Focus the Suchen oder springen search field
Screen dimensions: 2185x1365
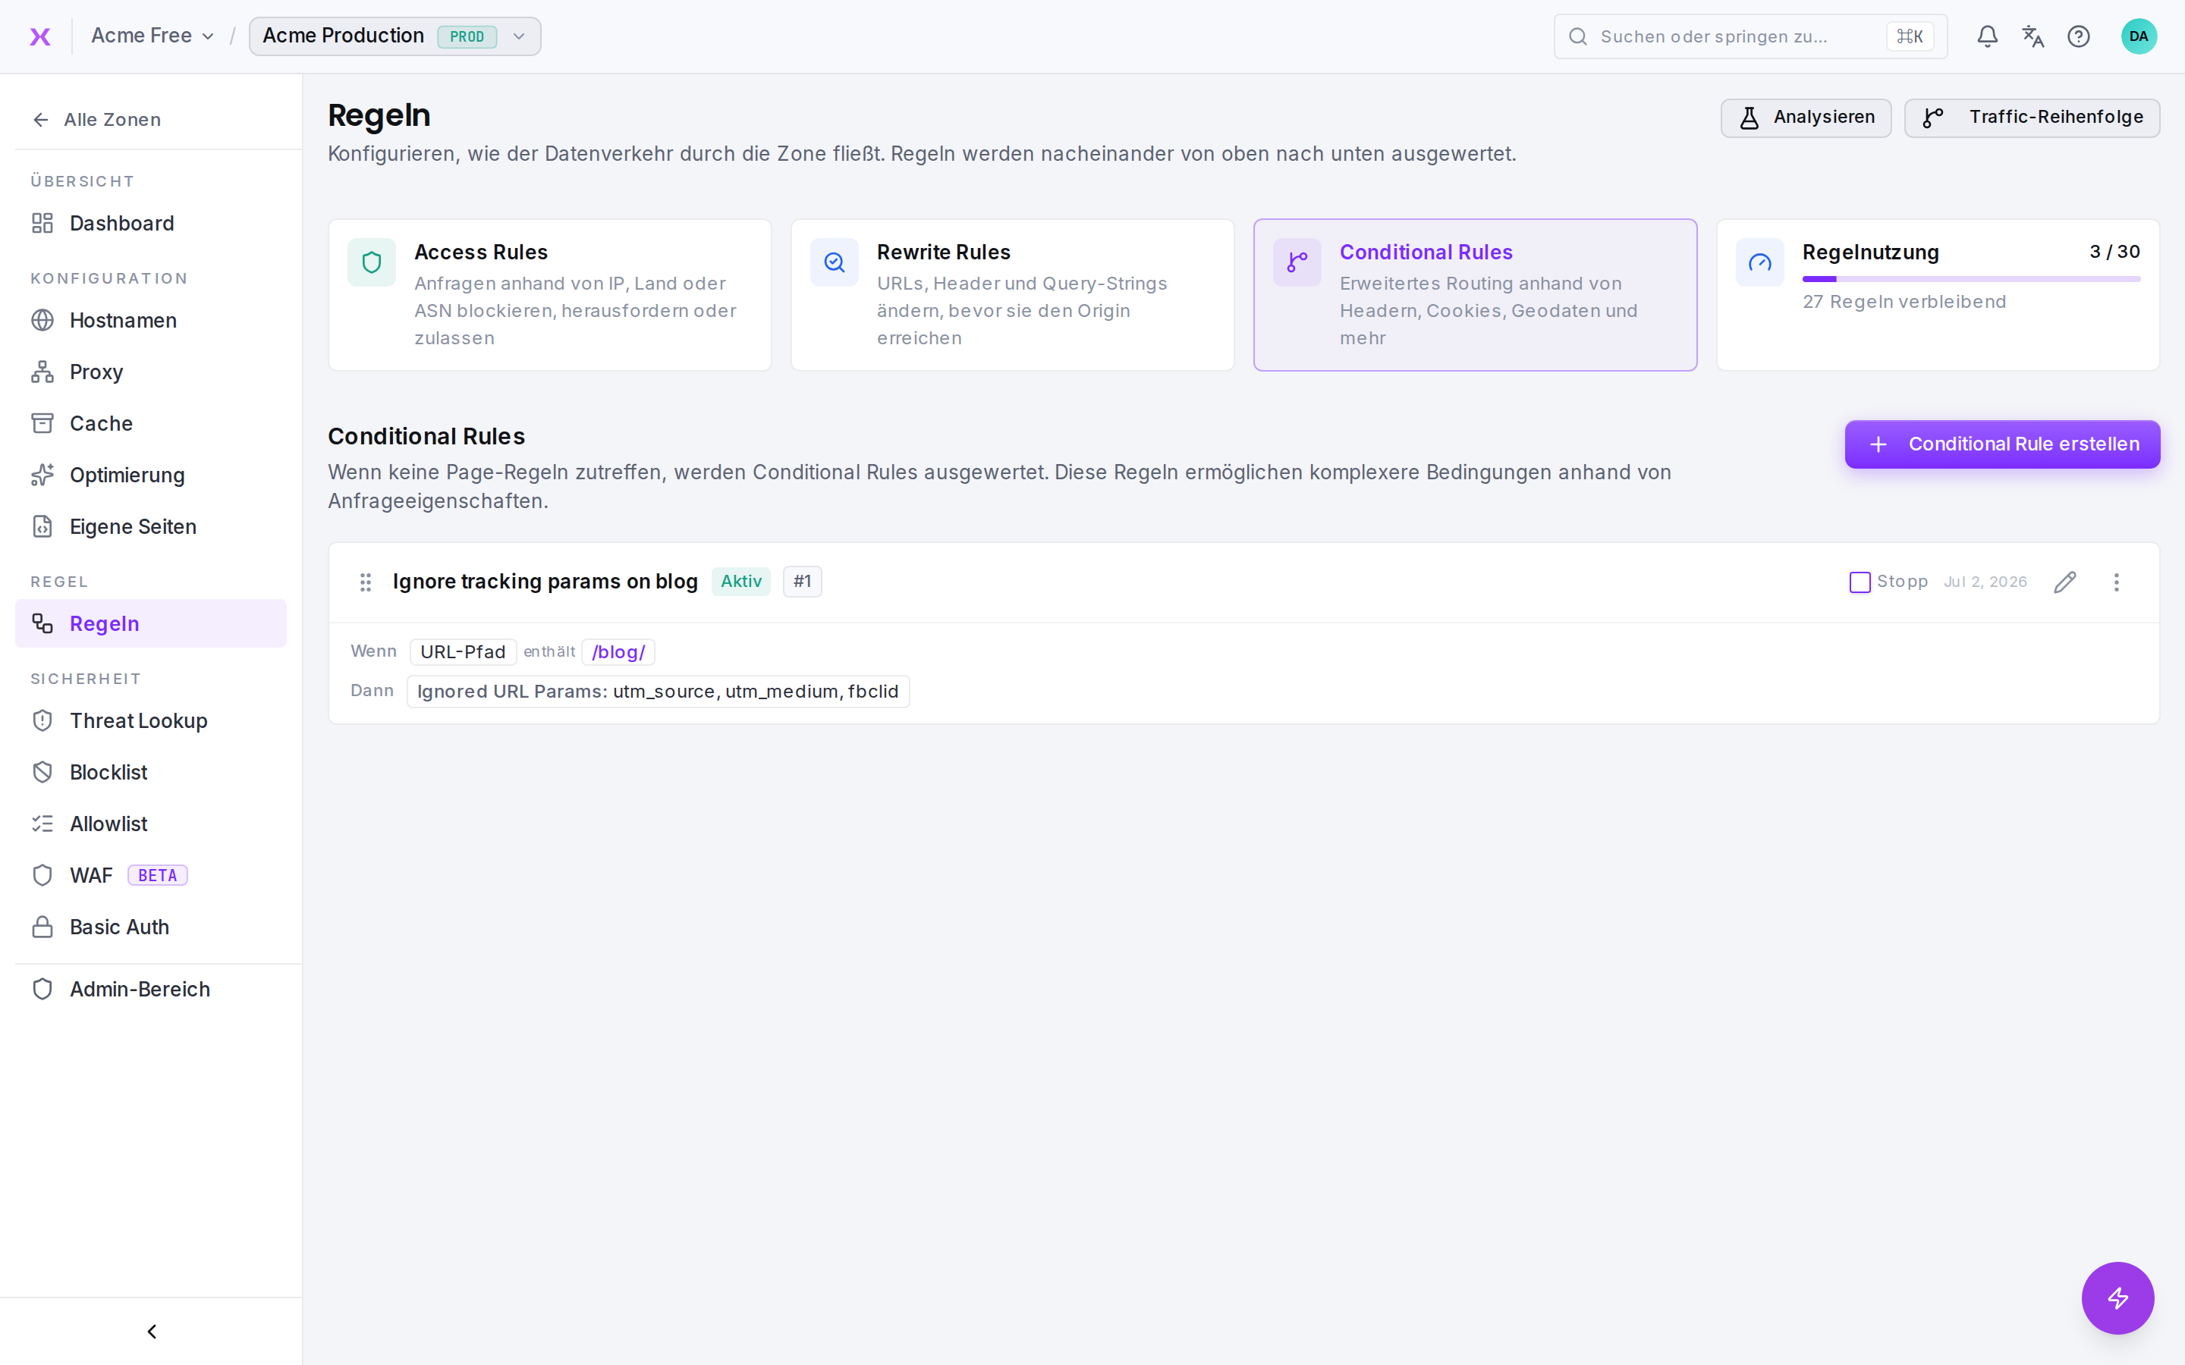pyautogui.click(x=1750, y=36)
